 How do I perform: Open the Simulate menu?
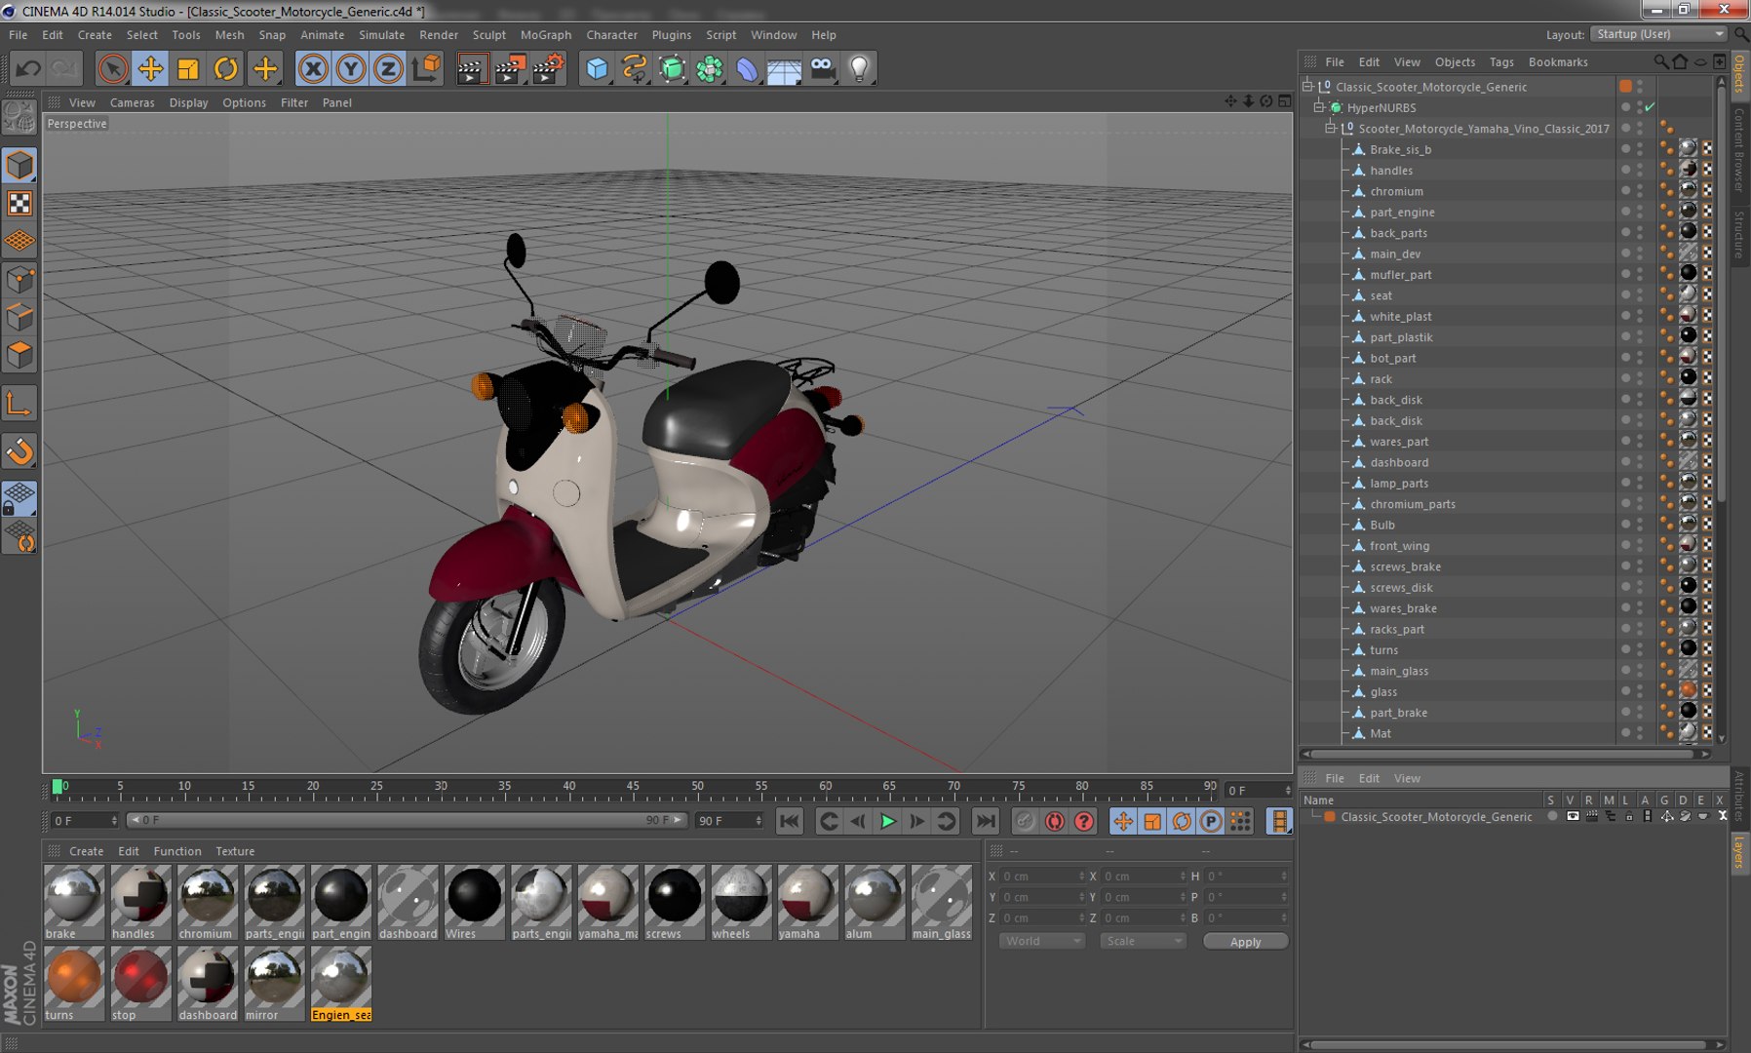381,35
